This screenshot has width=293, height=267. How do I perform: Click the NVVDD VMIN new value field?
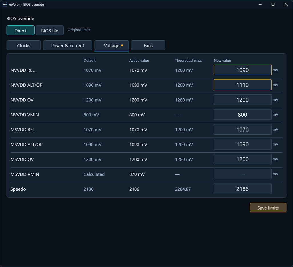tap(242, 115)
